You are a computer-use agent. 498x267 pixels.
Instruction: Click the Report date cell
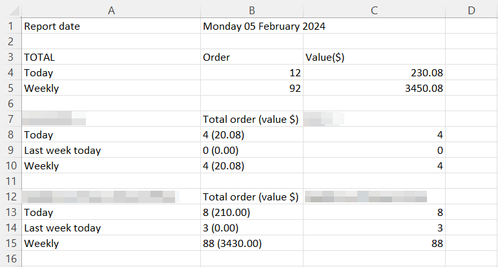(x=111, y=26)
